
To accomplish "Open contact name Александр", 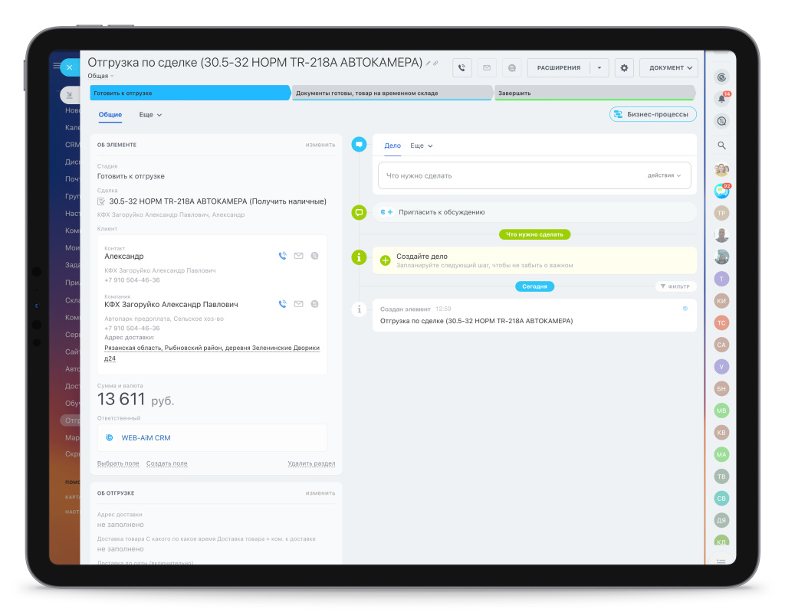I will coord(123,256).
